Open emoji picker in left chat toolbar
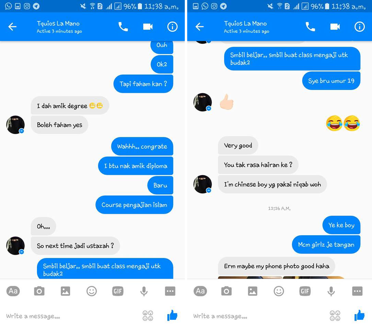The width and height of the screenshot is (372, 328). click(92, 291)
